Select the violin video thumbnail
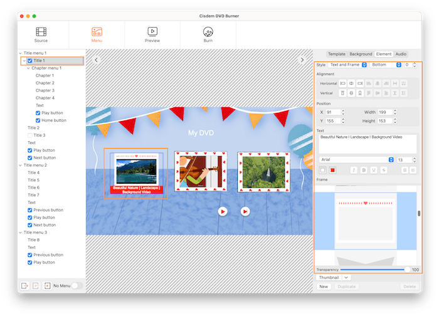The height and width of the screenshot is (316, 439). [200, 171]
